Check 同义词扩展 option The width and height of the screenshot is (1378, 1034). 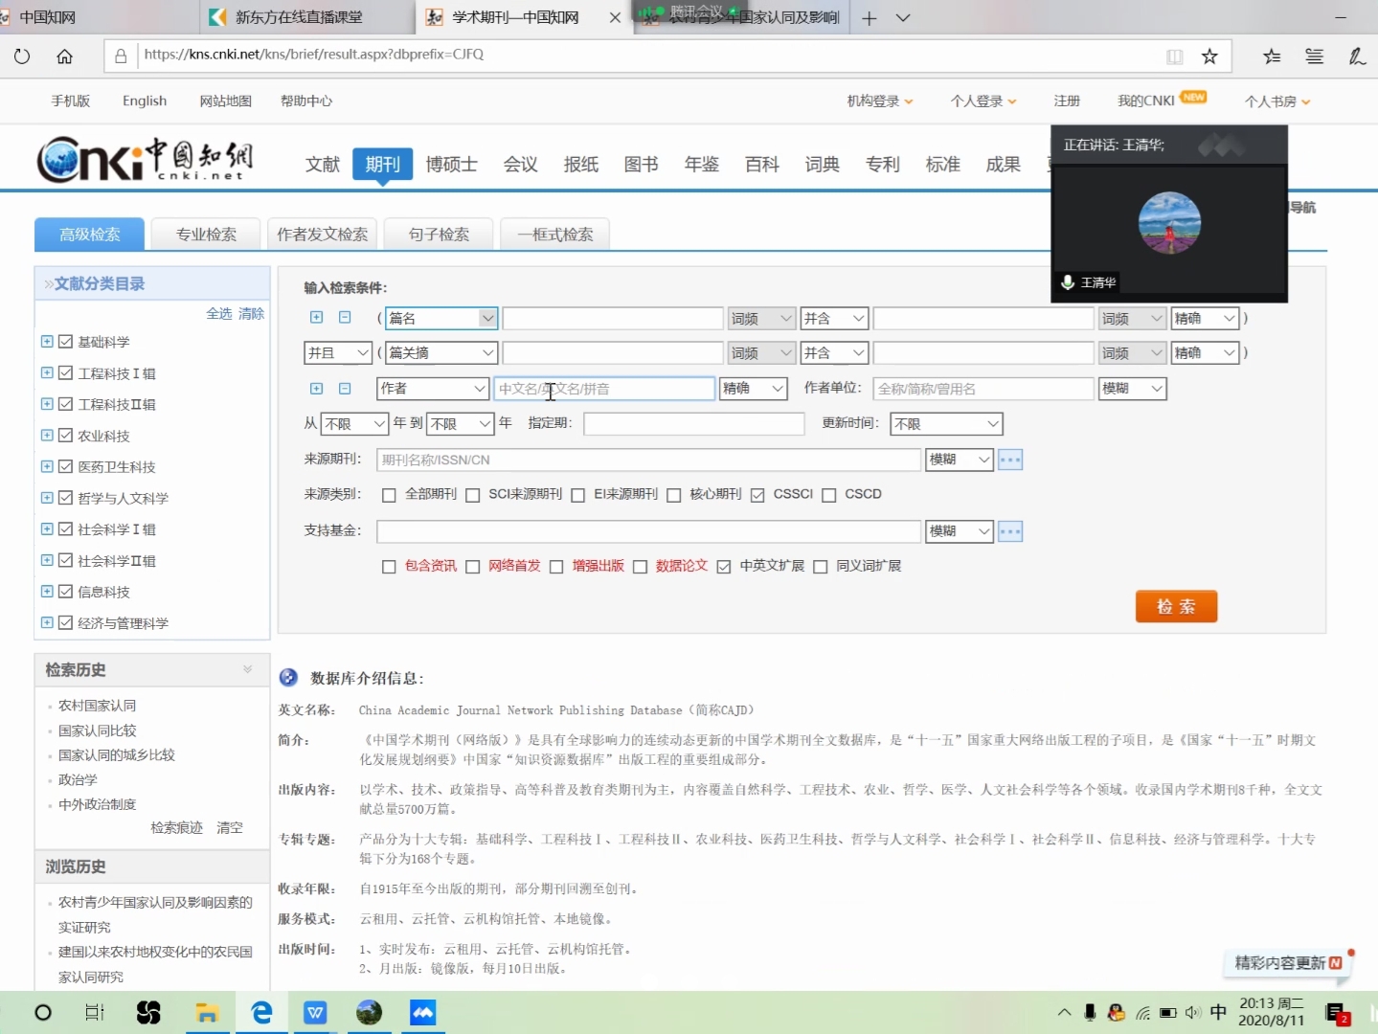pos(820,567)
